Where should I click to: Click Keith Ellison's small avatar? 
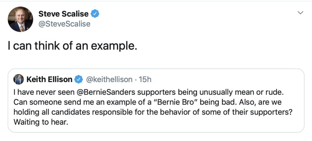[19, 79]
